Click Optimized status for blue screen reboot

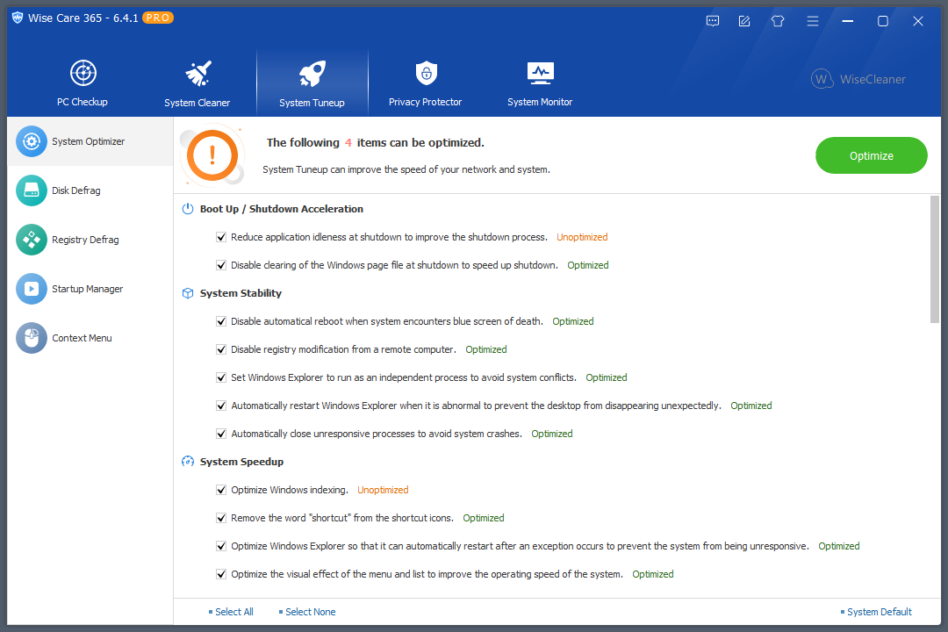click(573, 321)
